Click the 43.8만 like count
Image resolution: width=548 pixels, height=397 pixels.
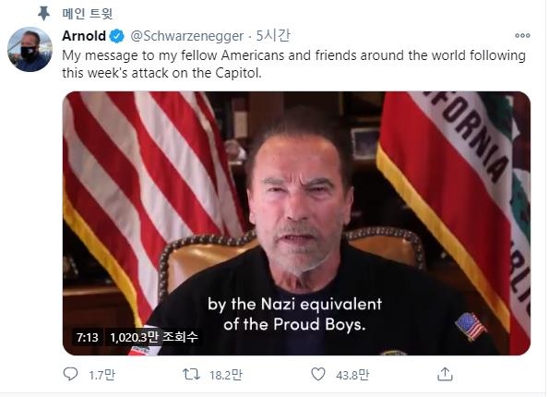[x=352, y=375]
